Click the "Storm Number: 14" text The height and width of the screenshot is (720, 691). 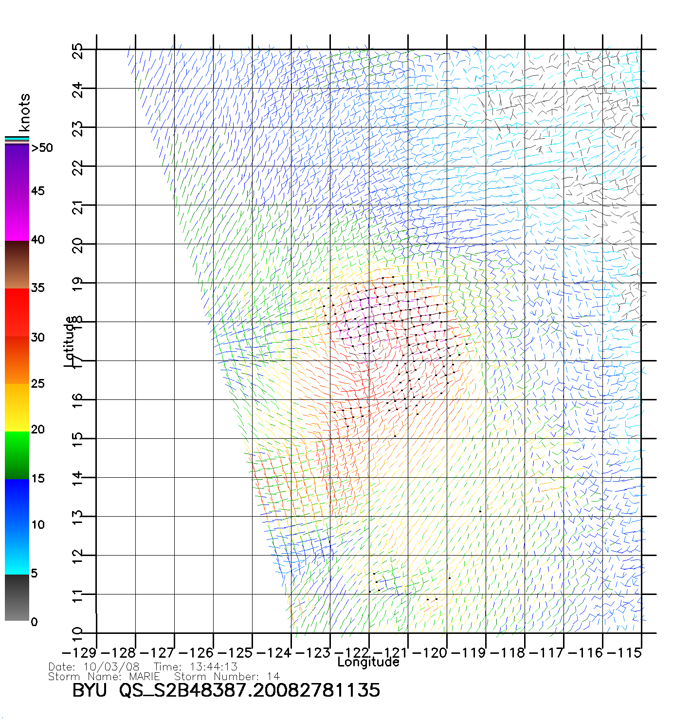pyautogui.click(x=227, y=677)
